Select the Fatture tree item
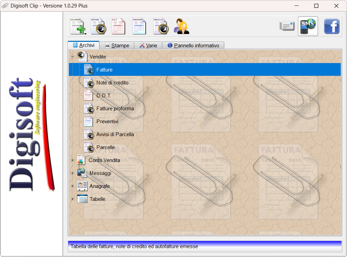Screen dimensions: 347x257 pos(104,69)
